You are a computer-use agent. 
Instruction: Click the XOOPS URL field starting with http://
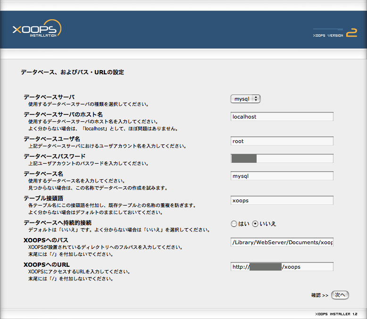tap(282, 267)
